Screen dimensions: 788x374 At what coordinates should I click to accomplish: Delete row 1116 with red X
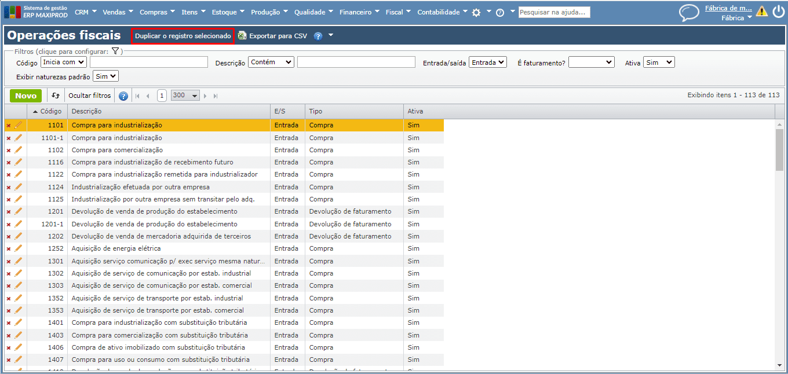(x=8, y=163)
